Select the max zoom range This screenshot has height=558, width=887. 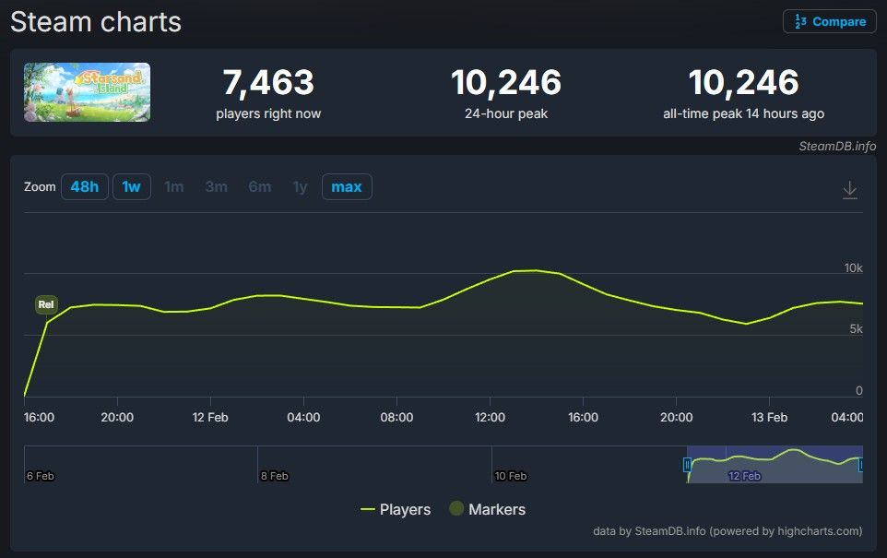coord(346,187)
